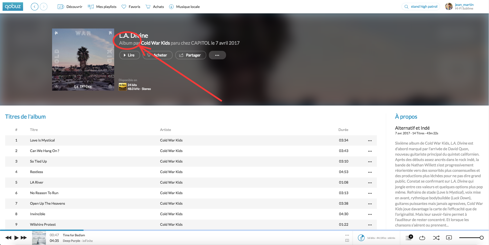Viewport: 489px width, 245px height.
Task: Open options menu for Love Is Mystical
Action: click(370, 140)
